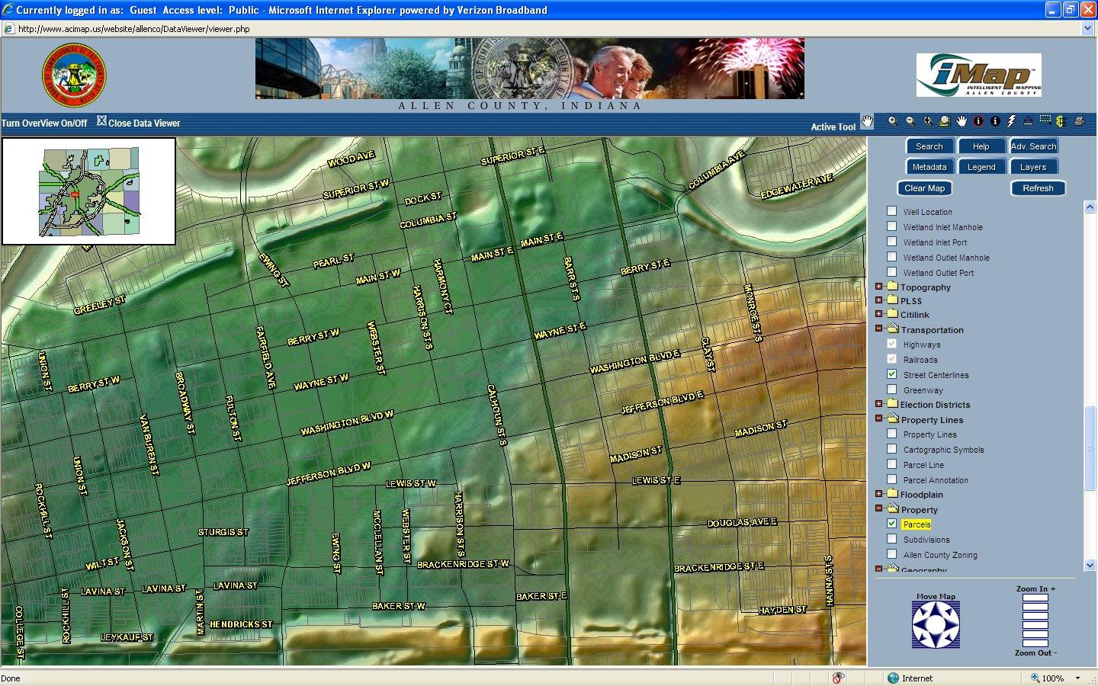This screenshot has height=686, width=1098.
Task: Select the Zoom In magnifier tool
Action: click(892, 121)
